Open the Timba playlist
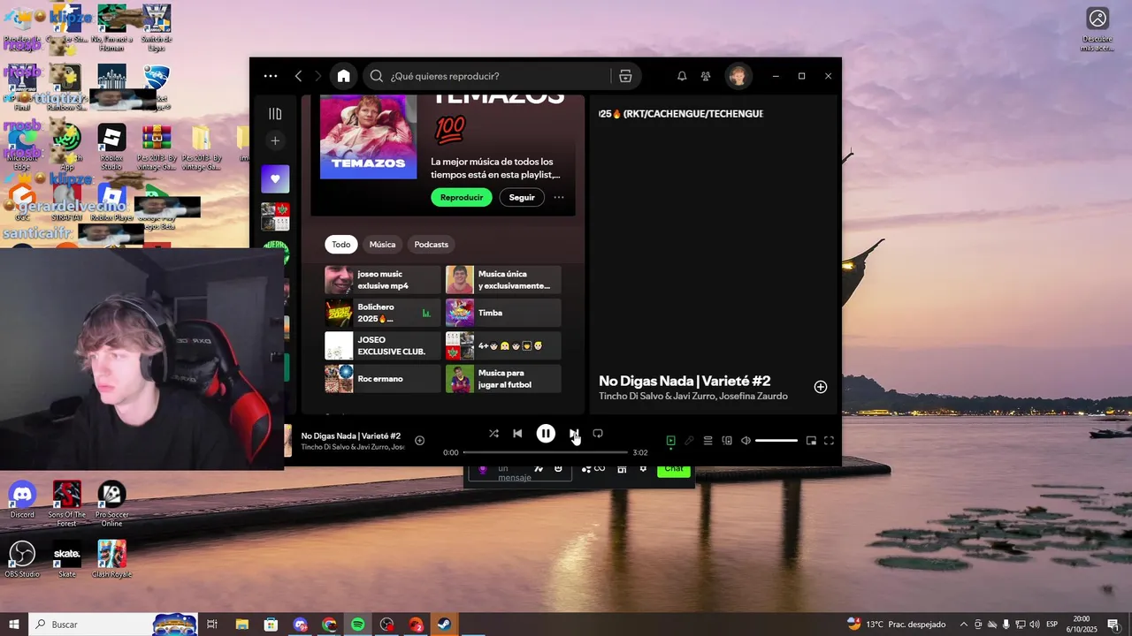Screen dimensions: 1132x636 [x=503, y=313]
